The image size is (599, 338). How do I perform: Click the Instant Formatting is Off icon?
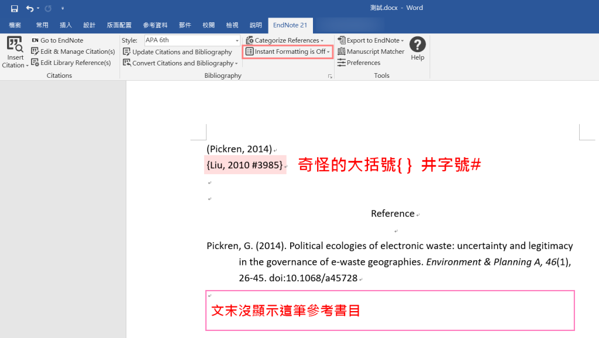tap(249, 51)
